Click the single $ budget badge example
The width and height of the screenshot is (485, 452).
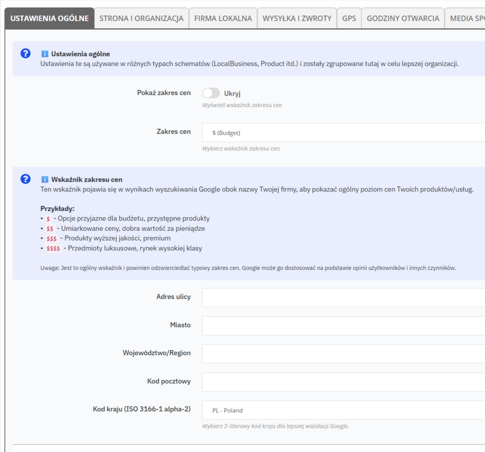point(48,219)
